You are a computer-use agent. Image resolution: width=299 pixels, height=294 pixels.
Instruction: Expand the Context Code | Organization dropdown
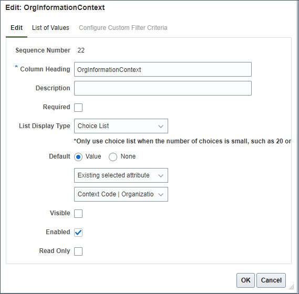[121, 194]
